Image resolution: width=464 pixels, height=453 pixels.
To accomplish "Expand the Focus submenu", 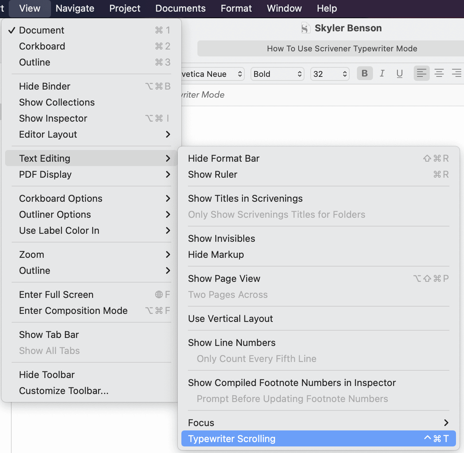I will click(319, 423).
